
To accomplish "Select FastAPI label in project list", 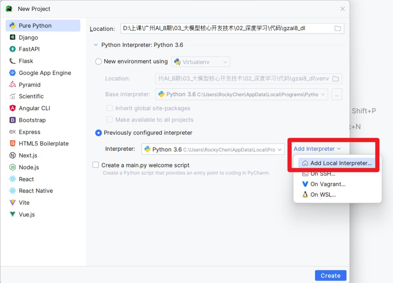I will point(29,49).
